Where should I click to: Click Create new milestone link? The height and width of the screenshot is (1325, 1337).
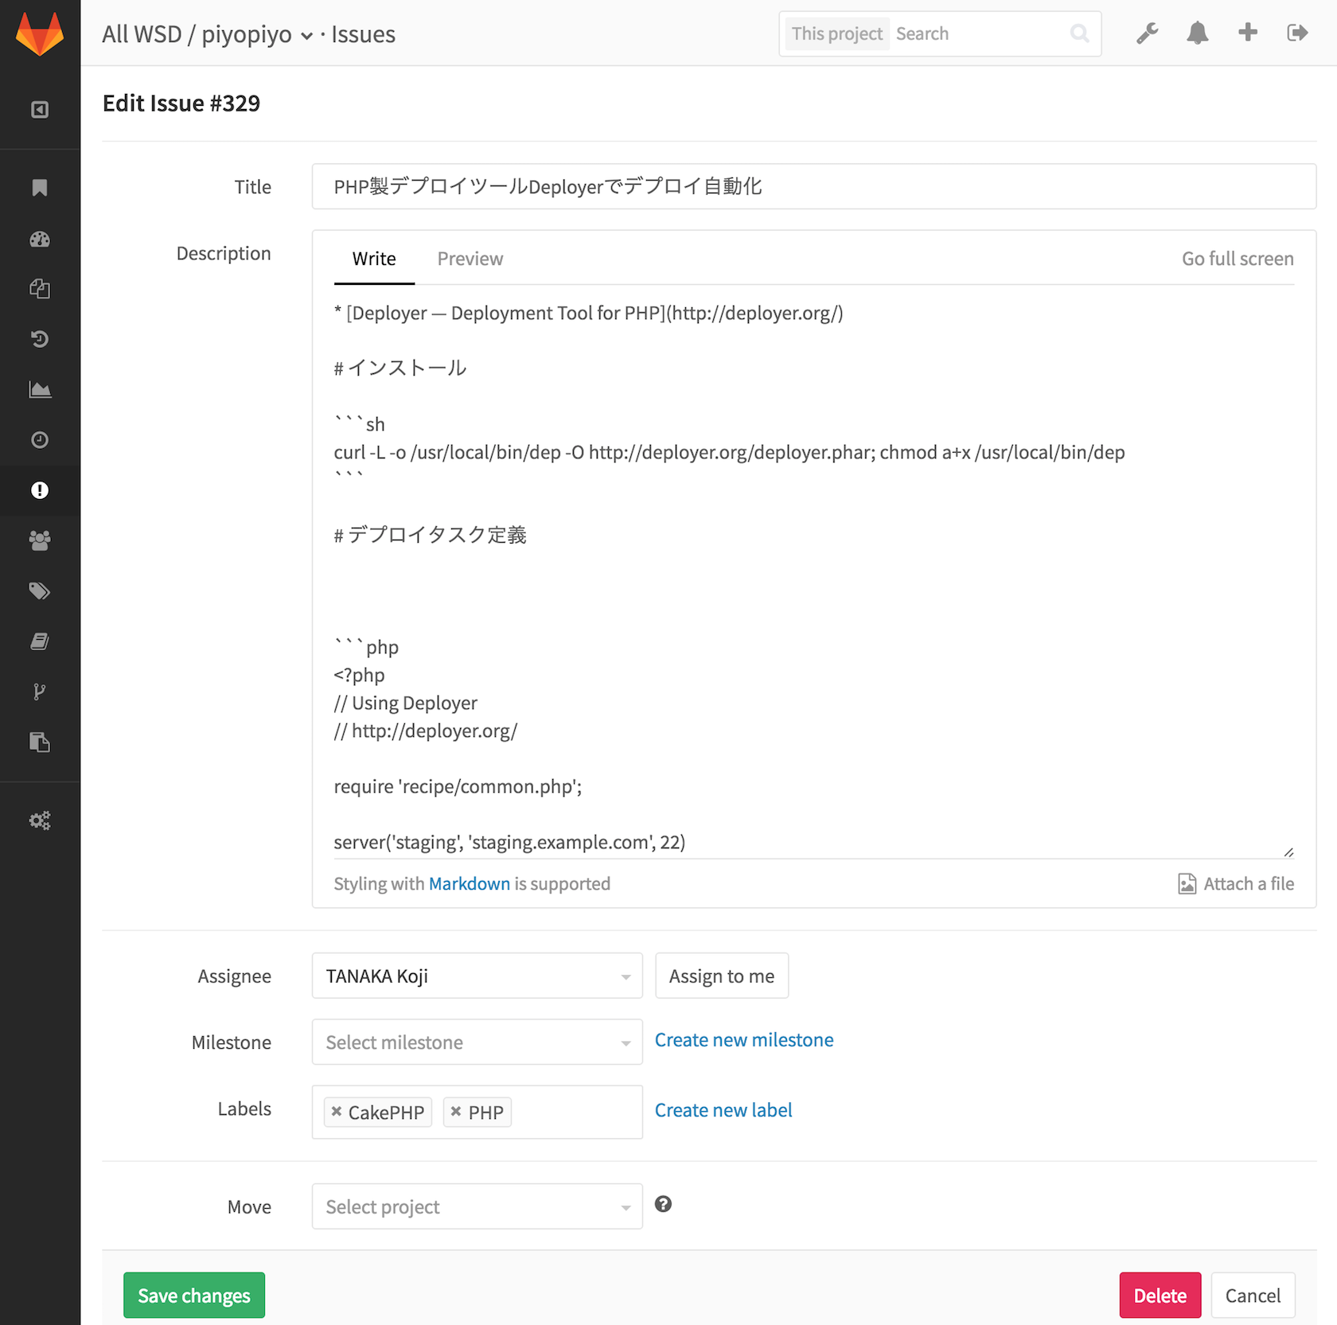click(x=744, y=1039)
